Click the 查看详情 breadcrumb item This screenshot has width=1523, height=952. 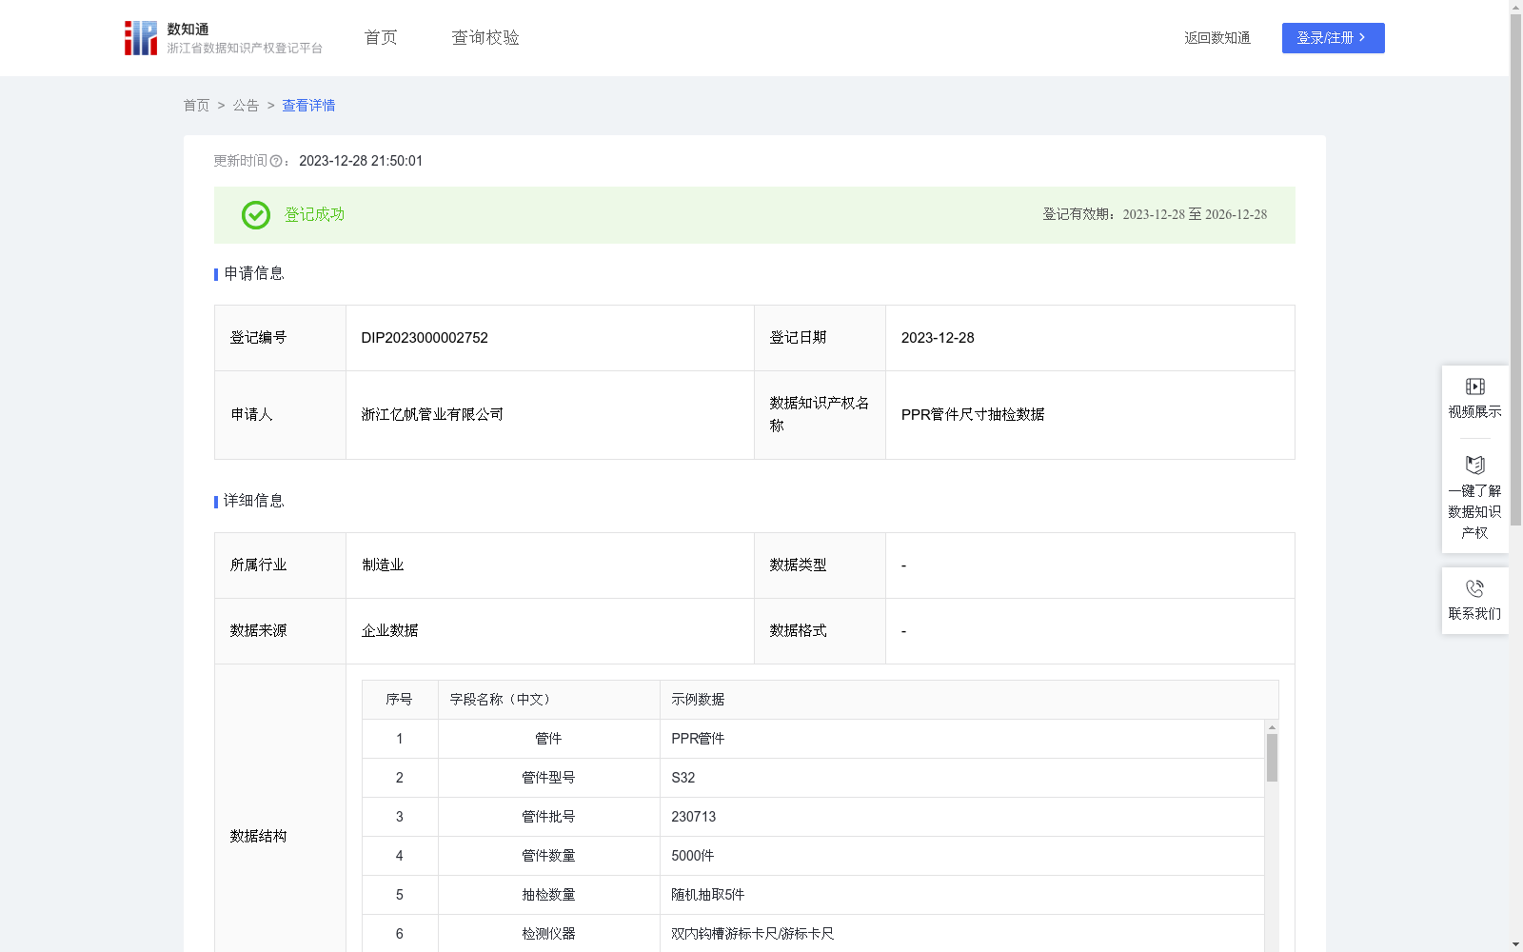(308, 106)
